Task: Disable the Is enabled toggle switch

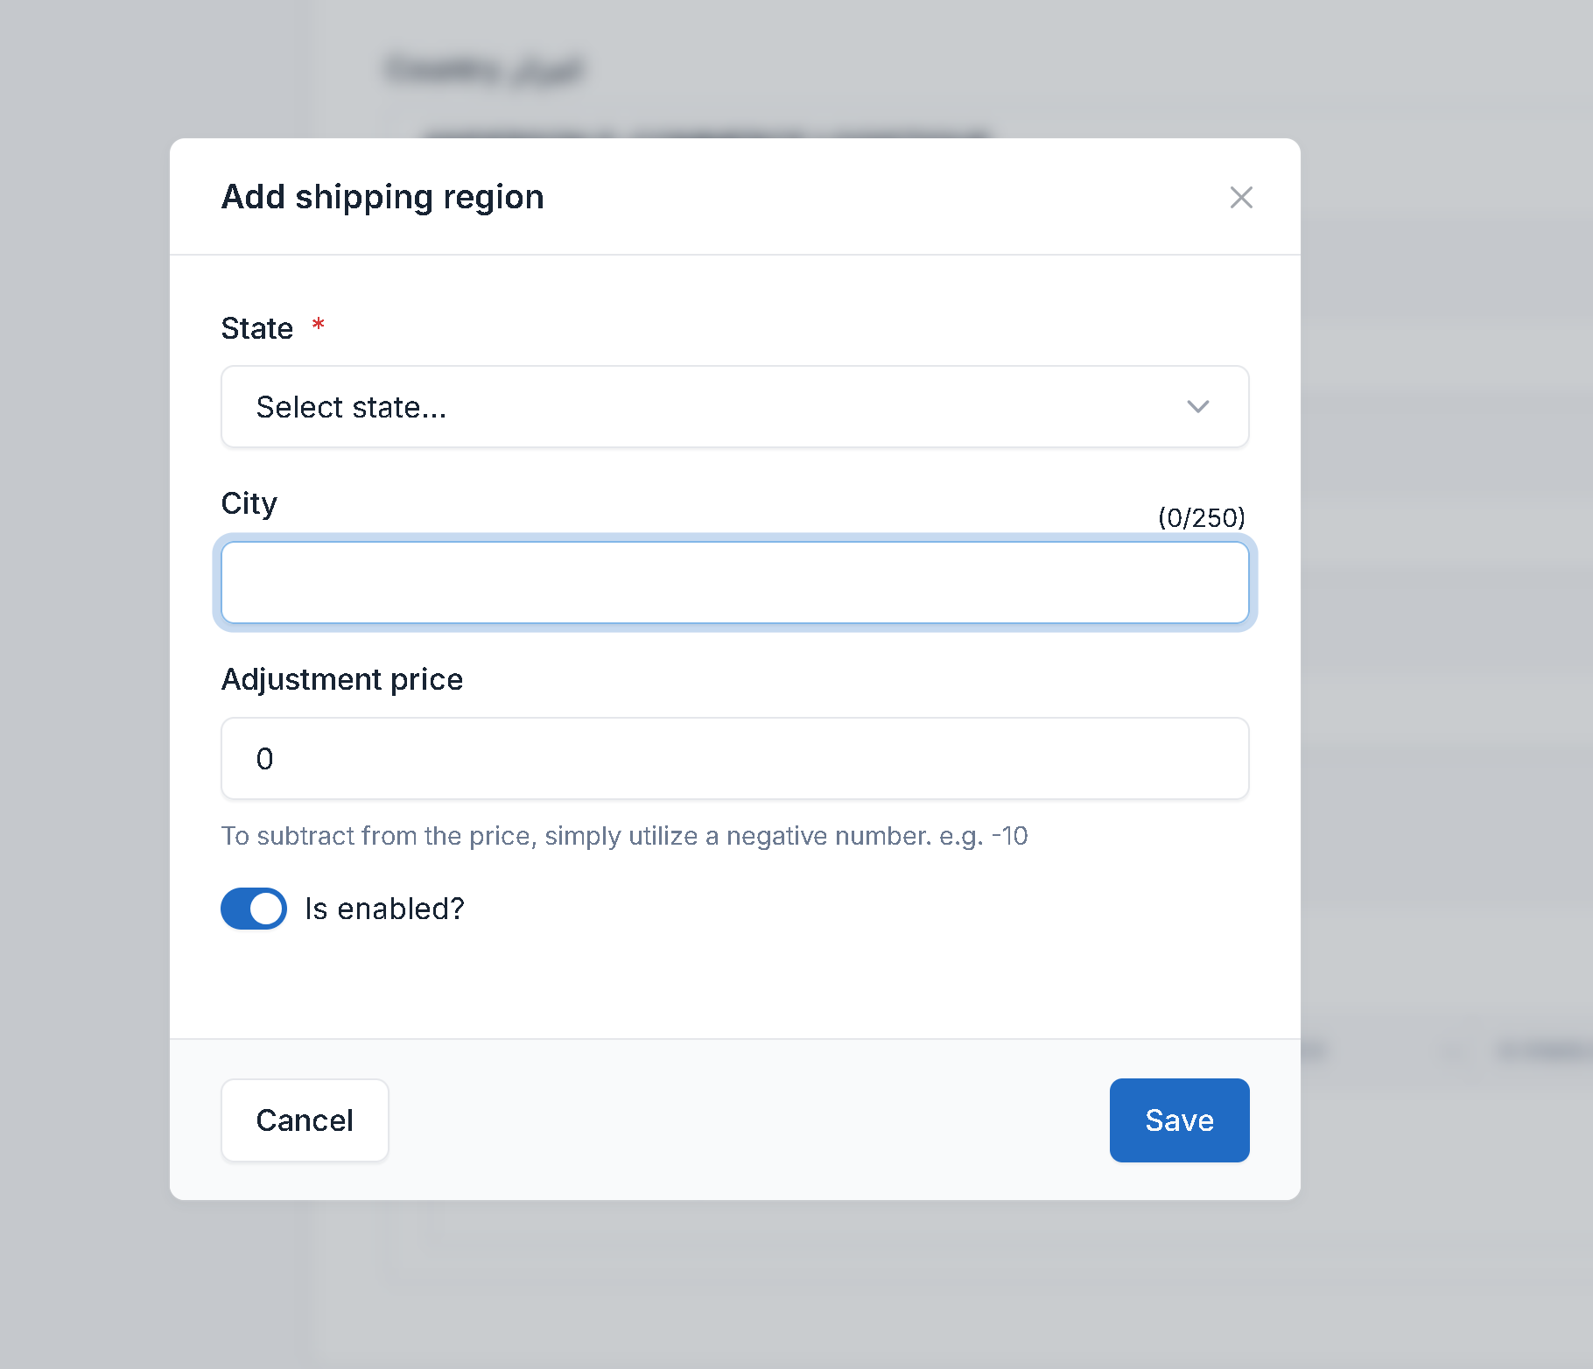Action: pos(254,909)
